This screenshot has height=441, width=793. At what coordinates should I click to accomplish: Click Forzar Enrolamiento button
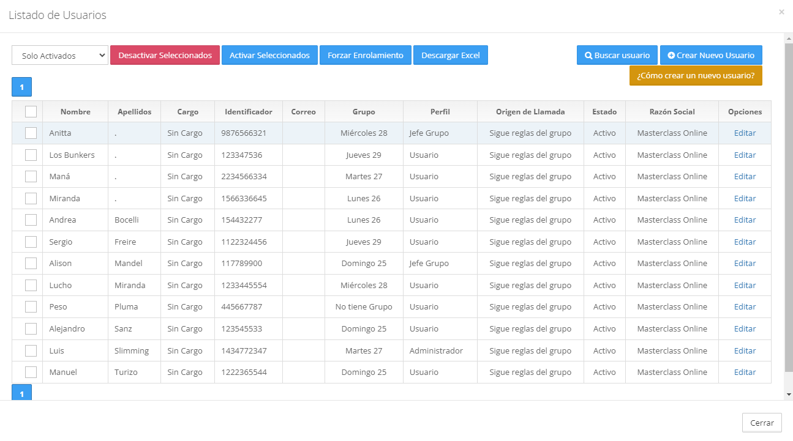(x=365, y=55)
